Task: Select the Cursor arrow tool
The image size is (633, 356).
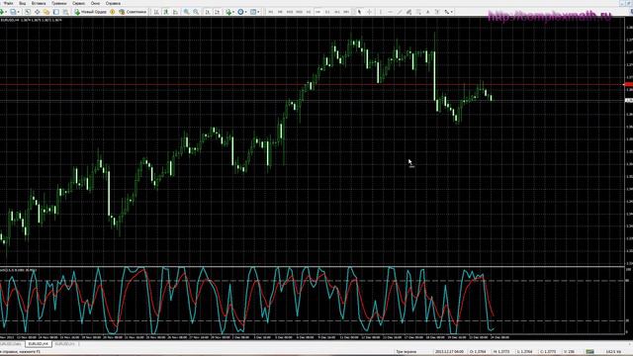Action: [360, 12]
